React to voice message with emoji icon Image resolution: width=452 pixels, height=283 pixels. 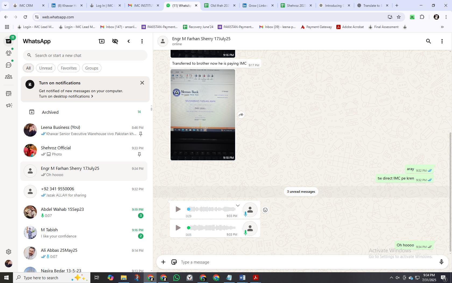pos(265,210)
